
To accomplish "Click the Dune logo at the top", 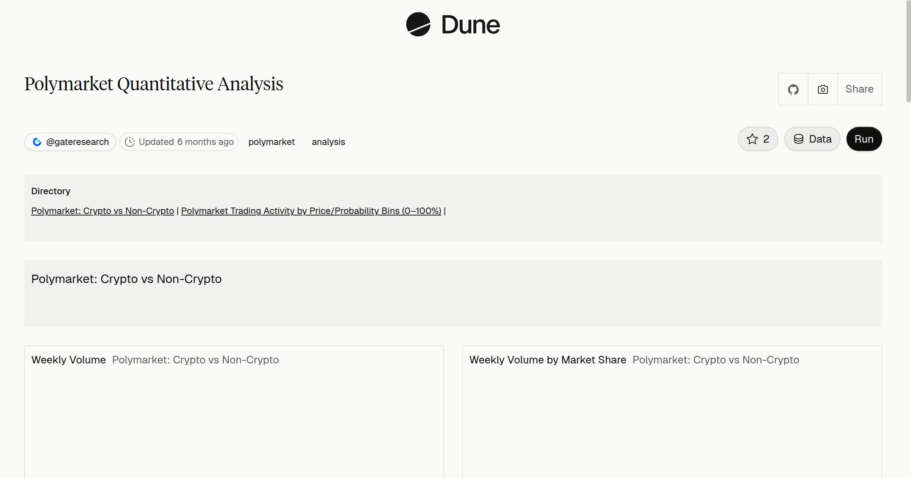I will (x=453, y=25).
